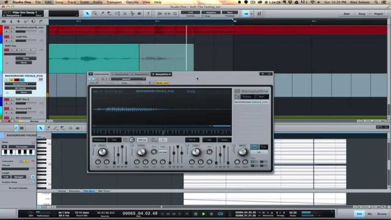Open the SampleOne 3 instrument selector on track
The width and height of the screenshot is (391, 220).
[x=20, y=84]
